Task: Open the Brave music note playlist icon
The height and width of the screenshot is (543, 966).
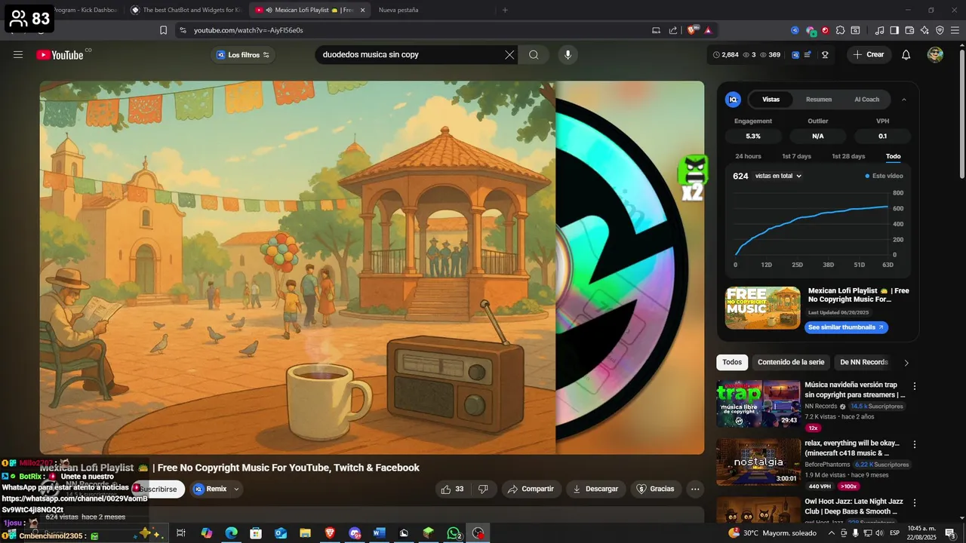Action: (x=879, y=30)
